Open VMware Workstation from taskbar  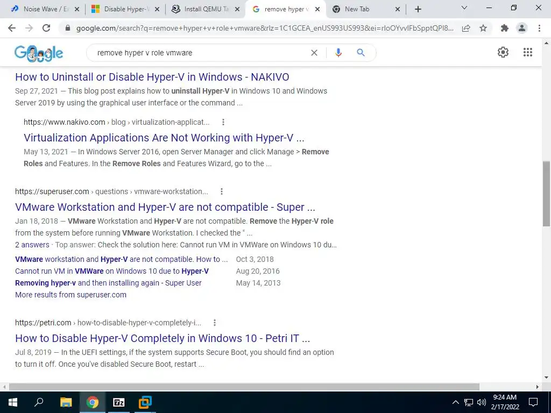pos(145,402)
